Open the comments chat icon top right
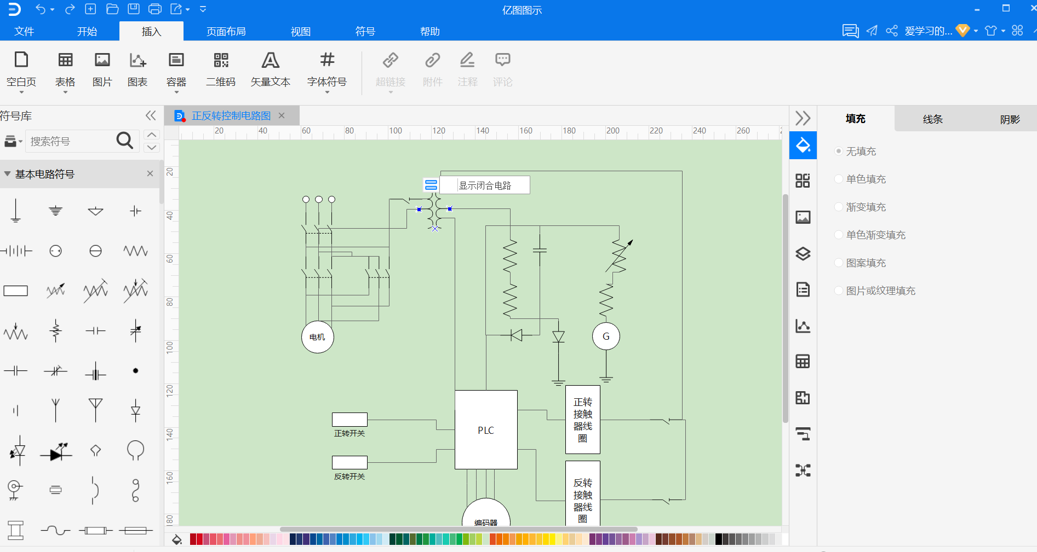Screen dimensions: 1037x552 pyautogui.click(x=850, y=31)
